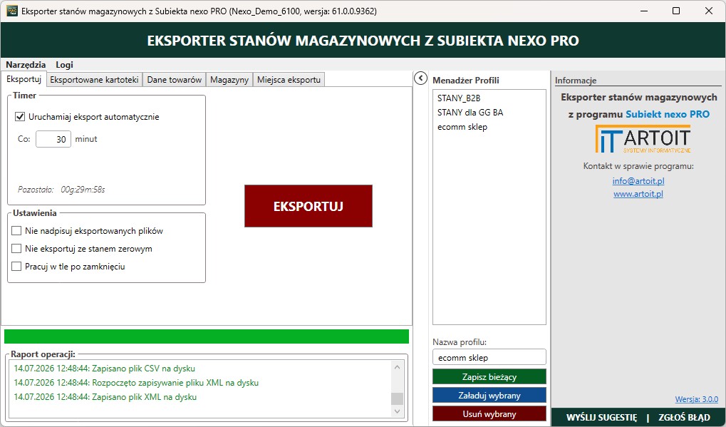The height and width of the screenshot is (427, 726).
Task: Click Załaduj wybrany button
Action: tap(489, 395)
